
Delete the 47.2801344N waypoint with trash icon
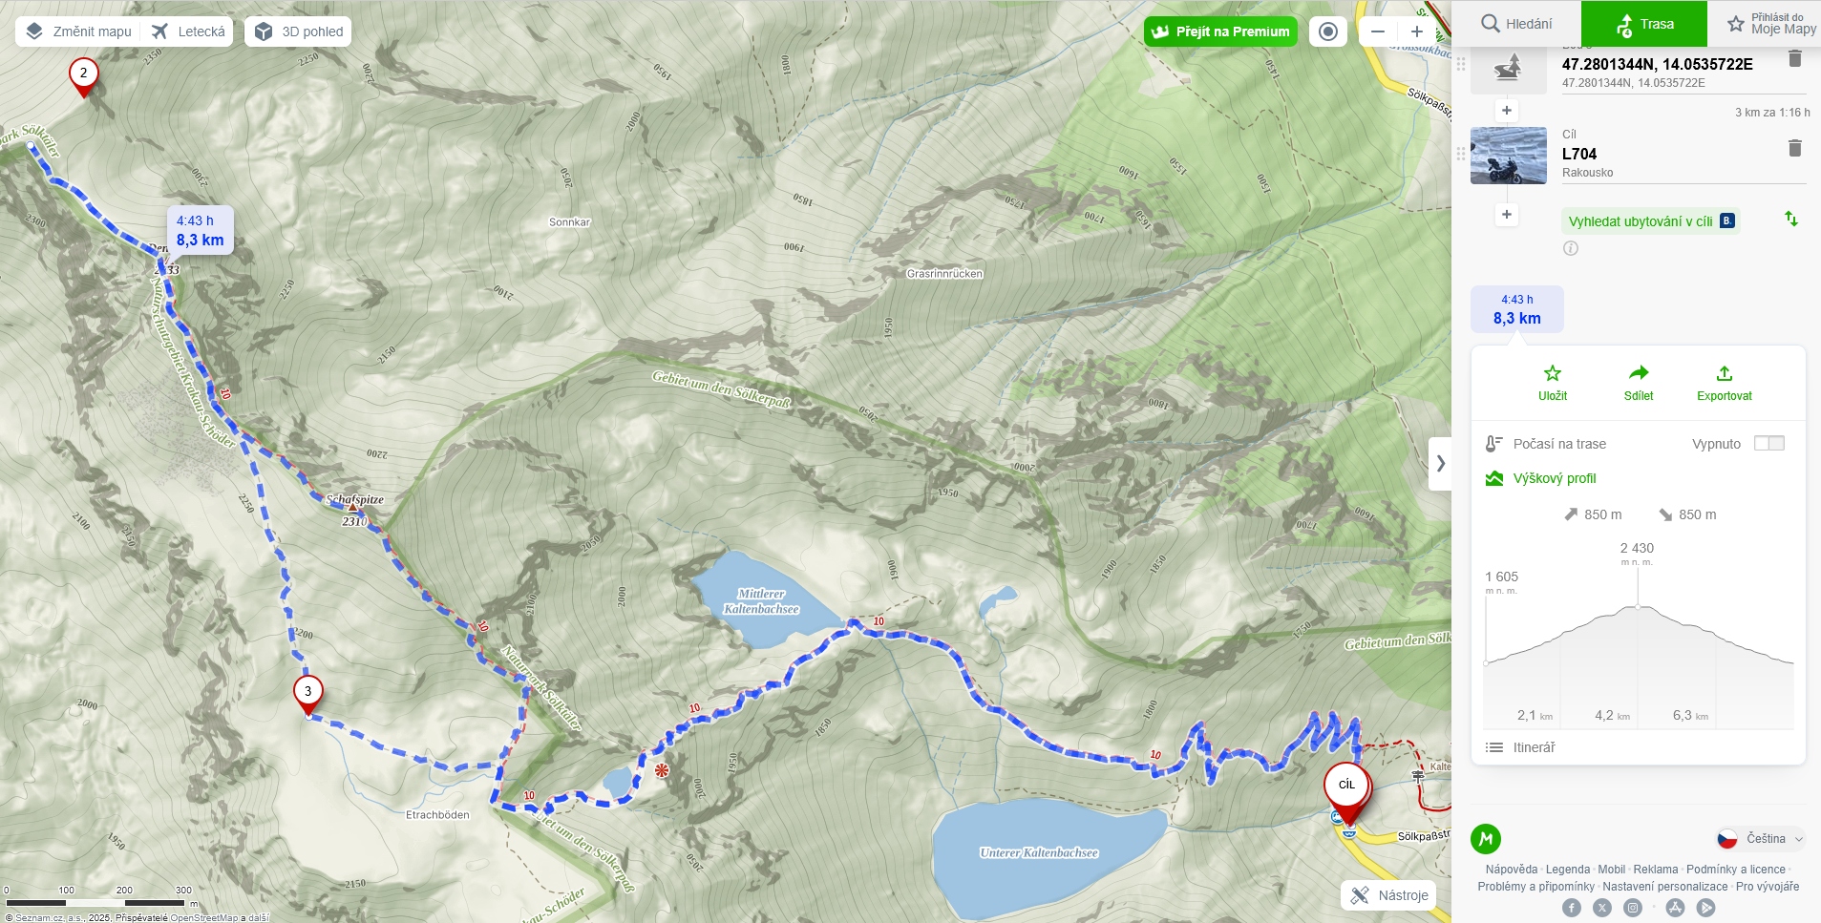[1794, 58]
